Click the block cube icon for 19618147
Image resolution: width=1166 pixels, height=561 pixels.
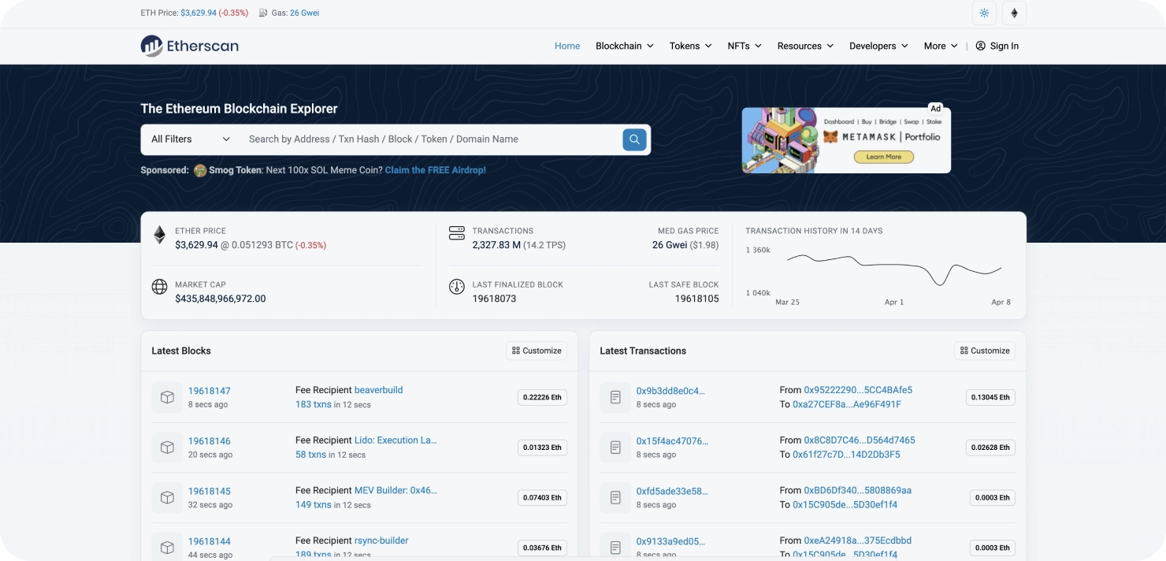click(167, 397)
